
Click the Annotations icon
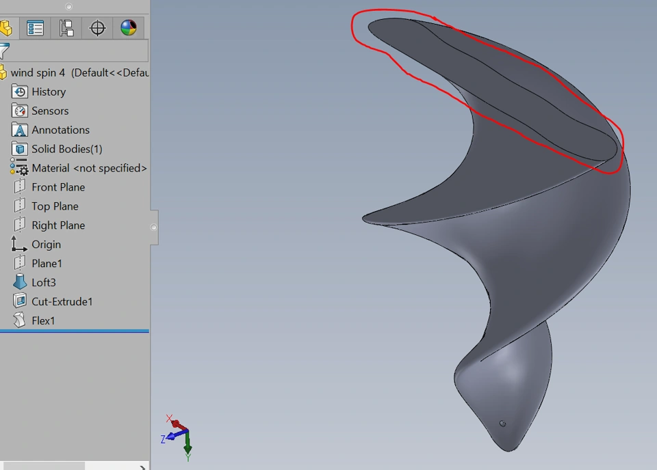(x=20, y=130)
